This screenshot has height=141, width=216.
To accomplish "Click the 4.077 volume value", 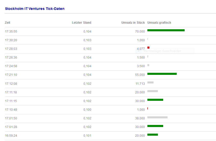I will pyautogui.click(x=141, y=49).
